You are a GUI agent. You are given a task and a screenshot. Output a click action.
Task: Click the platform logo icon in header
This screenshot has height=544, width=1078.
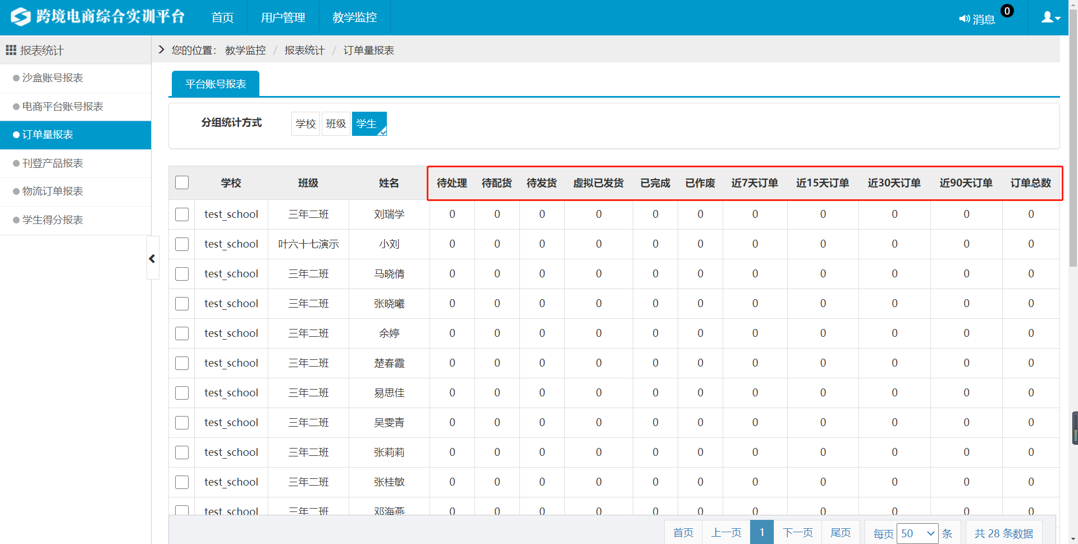tap(21, 17)
